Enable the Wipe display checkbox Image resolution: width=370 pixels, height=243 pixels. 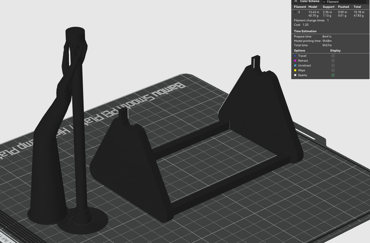point(333,70)
